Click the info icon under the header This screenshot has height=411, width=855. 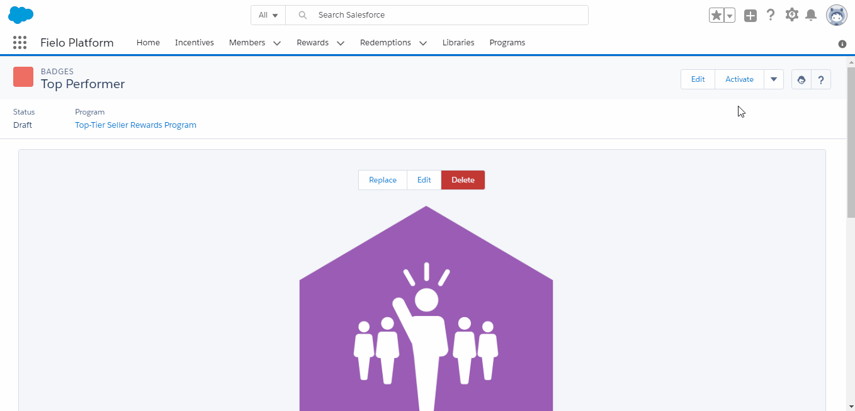[x=842, y=43]
